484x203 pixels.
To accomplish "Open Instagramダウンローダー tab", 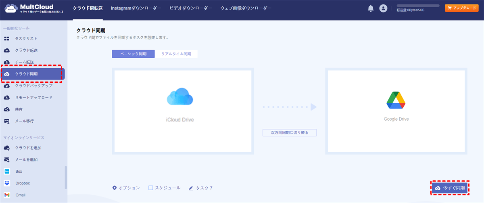I will coord(136,8).
